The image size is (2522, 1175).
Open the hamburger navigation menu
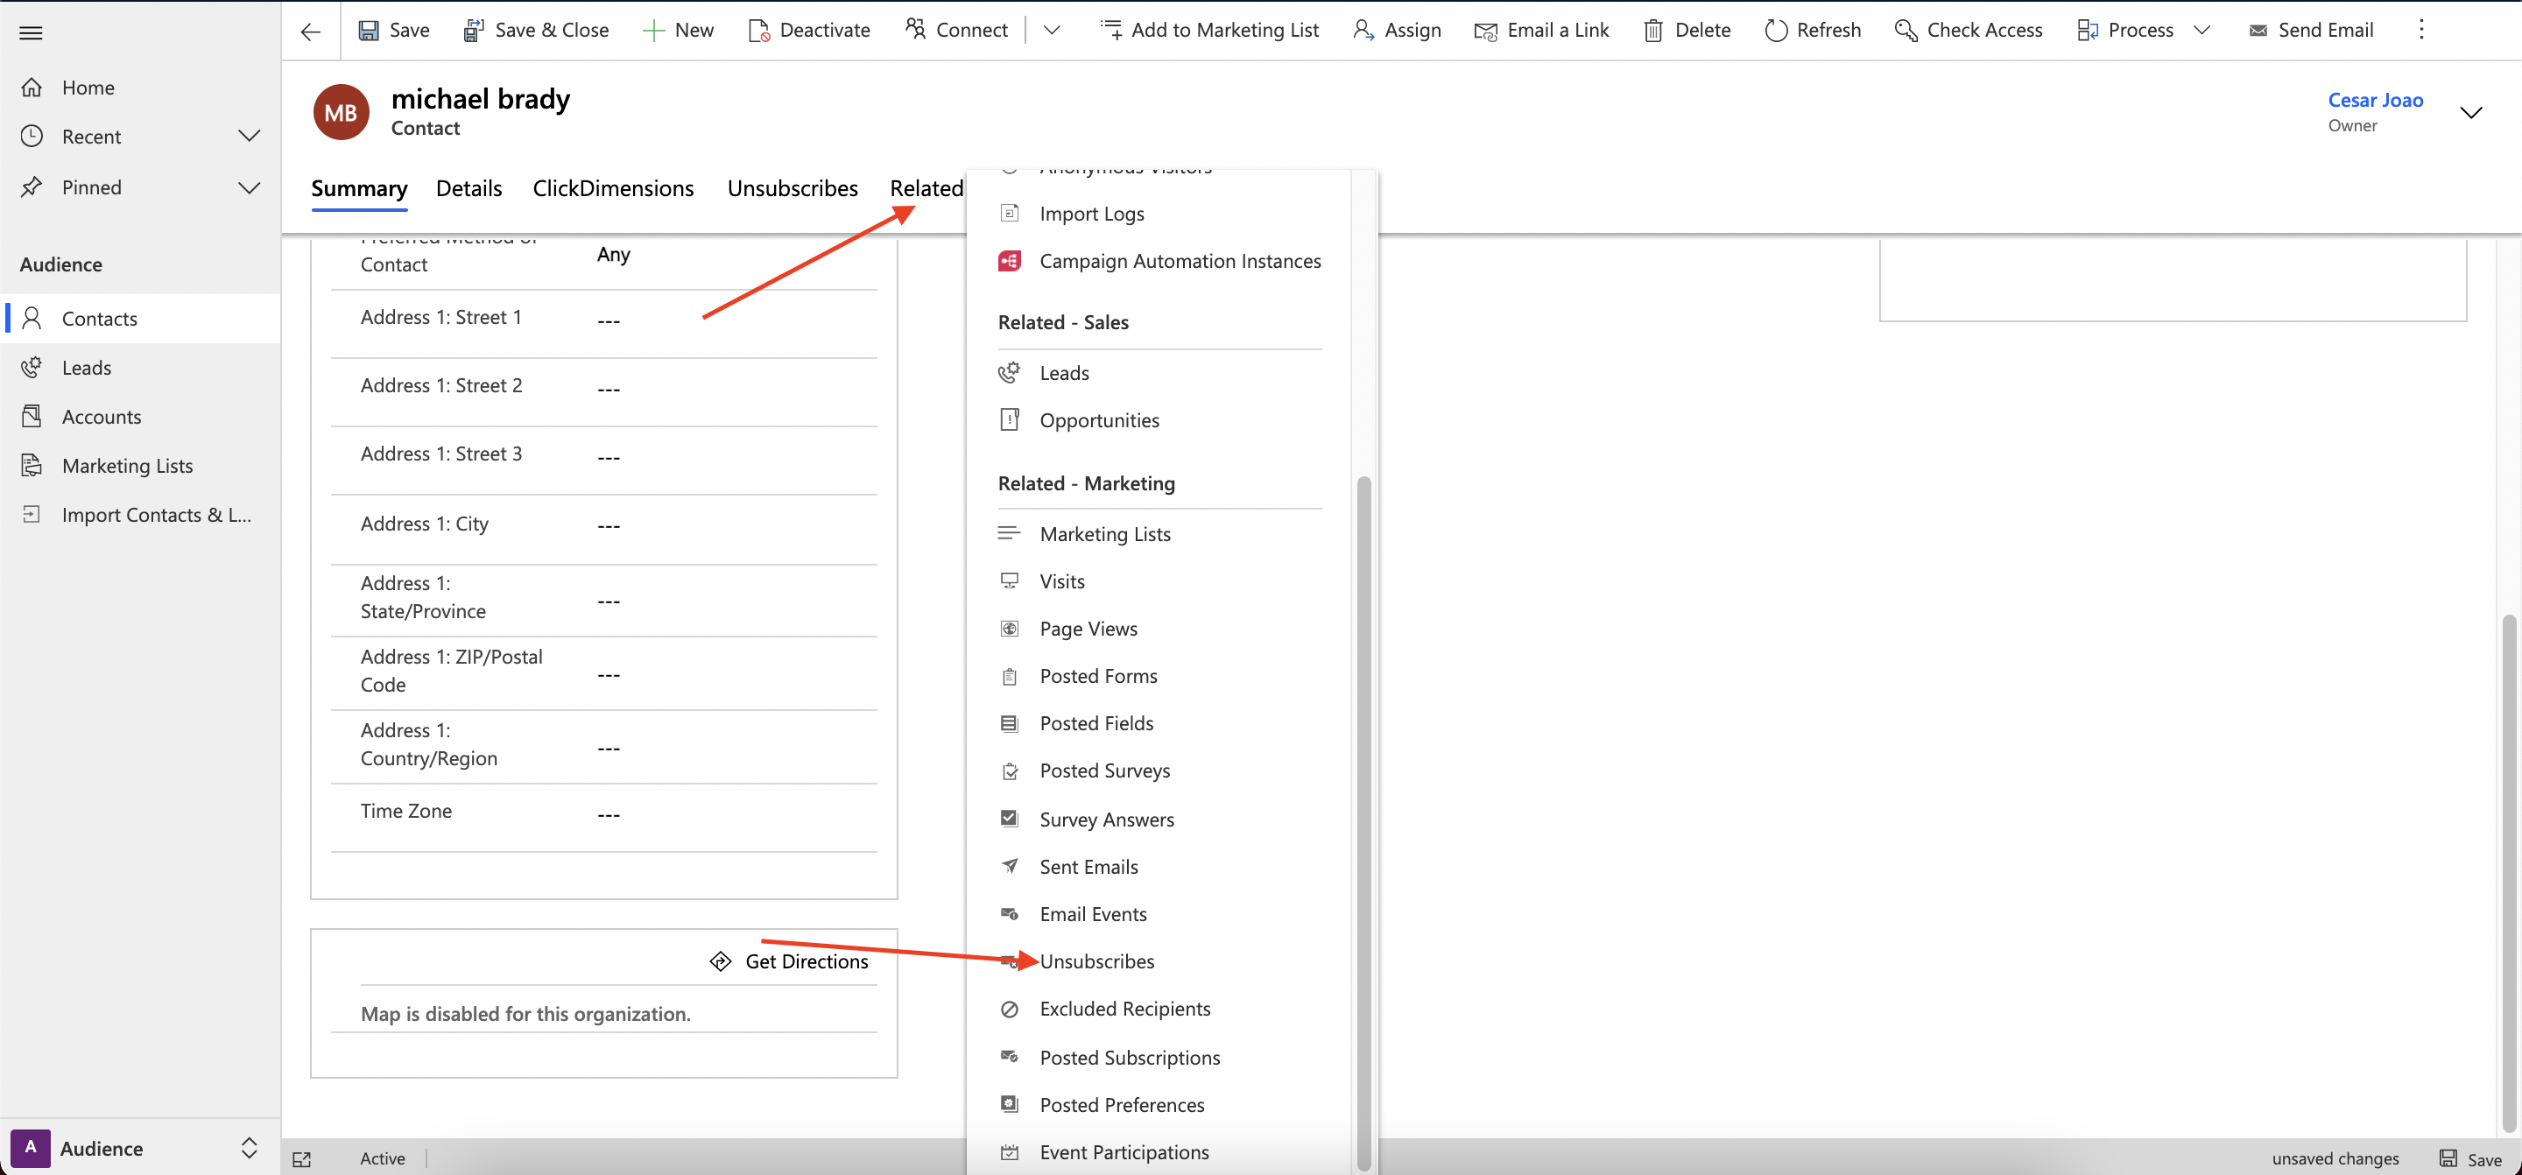[32, 32]
